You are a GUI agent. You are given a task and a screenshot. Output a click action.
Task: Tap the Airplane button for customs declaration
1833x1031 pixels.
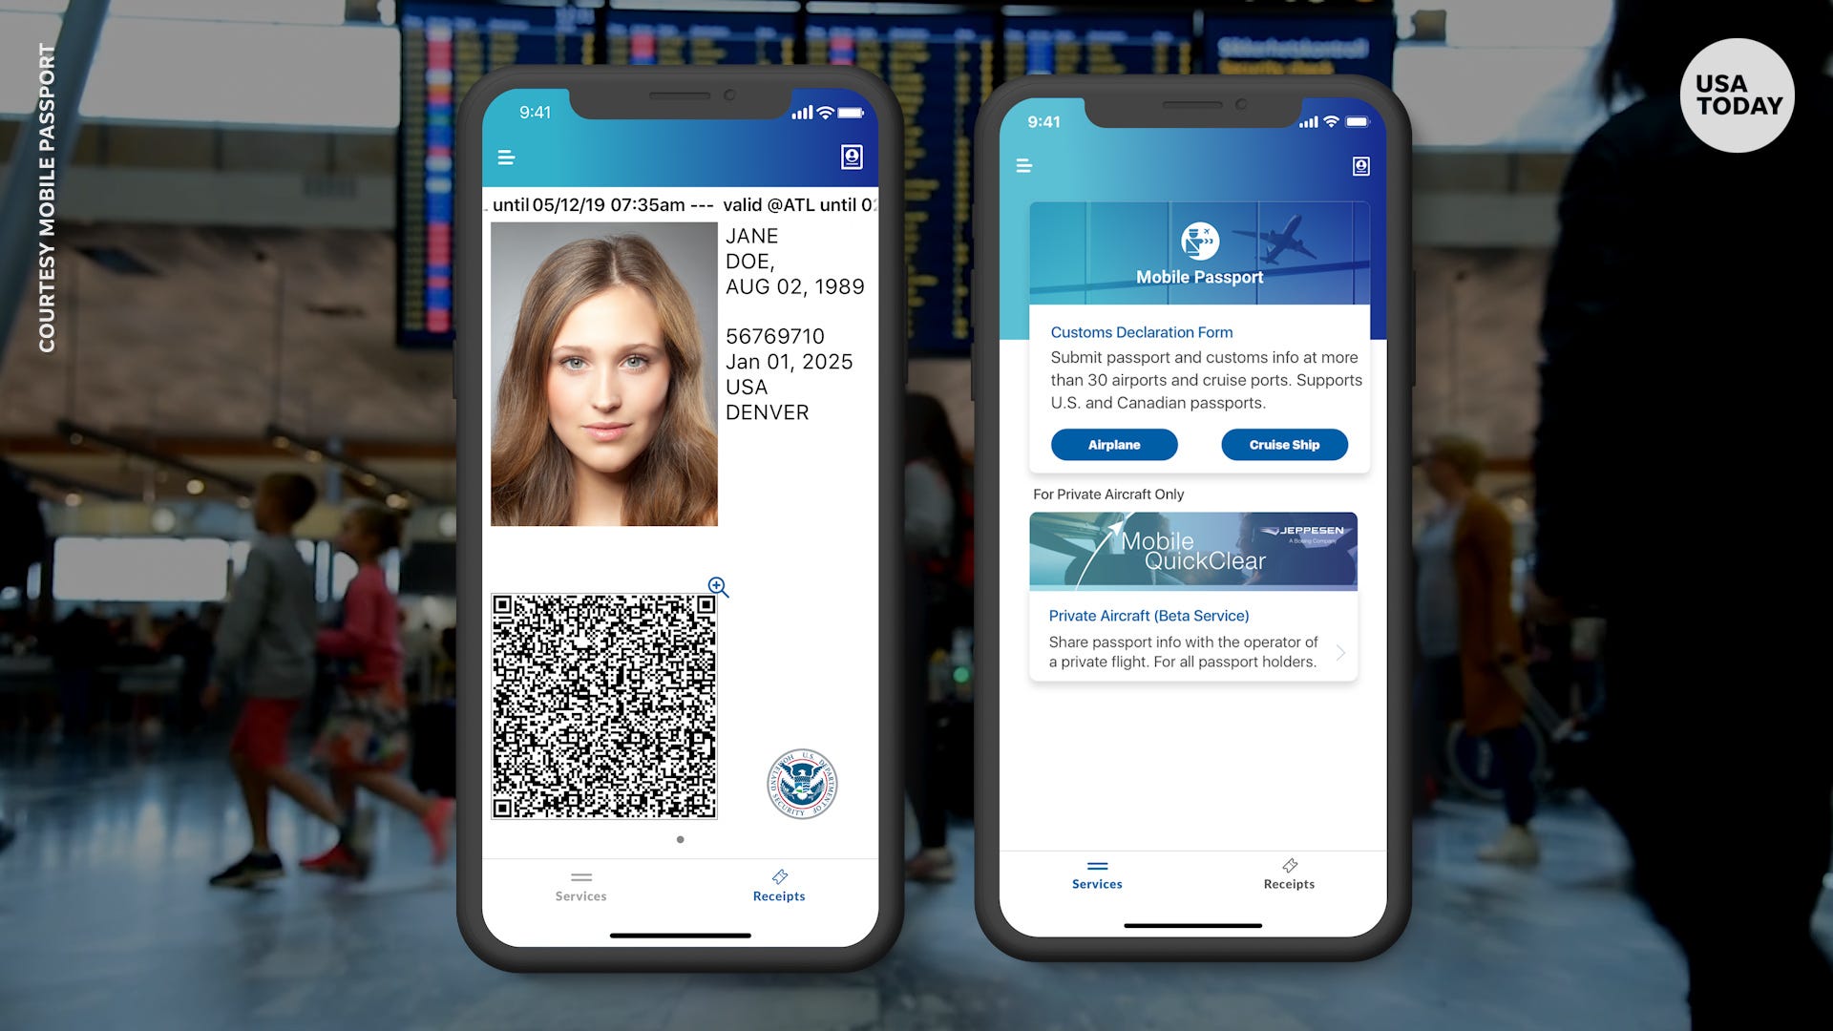coord(1114,443)
